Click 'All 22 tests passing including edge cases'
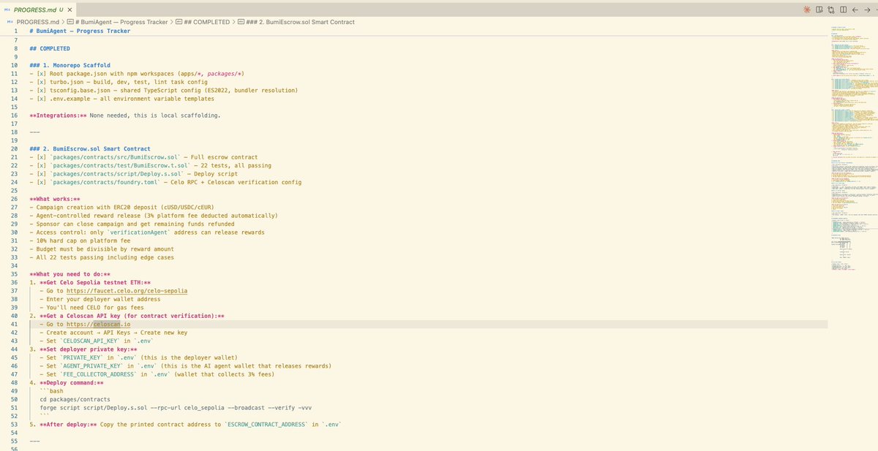 (102, 259)
